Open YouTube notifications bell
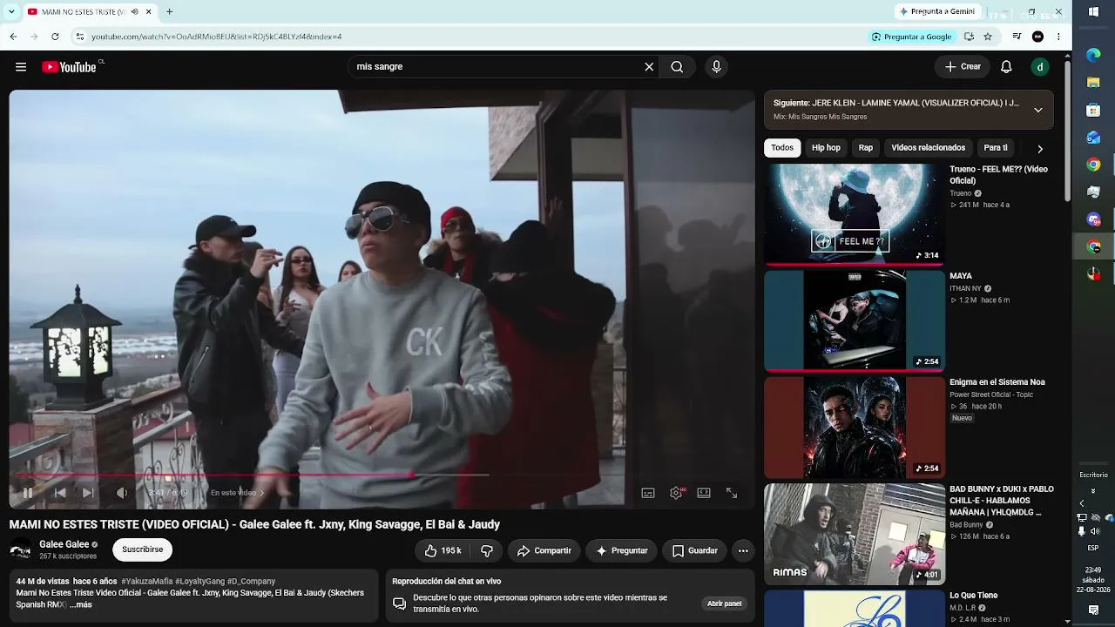 click(x=1006, y=67)
